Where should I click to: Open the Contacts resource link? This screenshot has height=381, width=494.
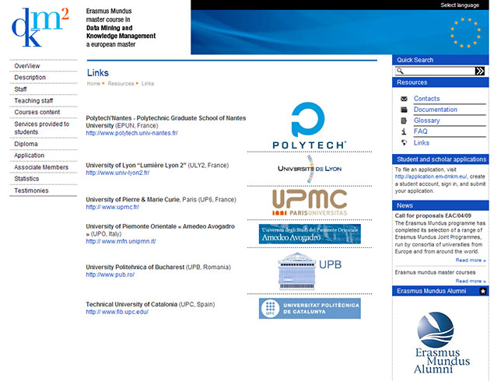tap(426, 99)
